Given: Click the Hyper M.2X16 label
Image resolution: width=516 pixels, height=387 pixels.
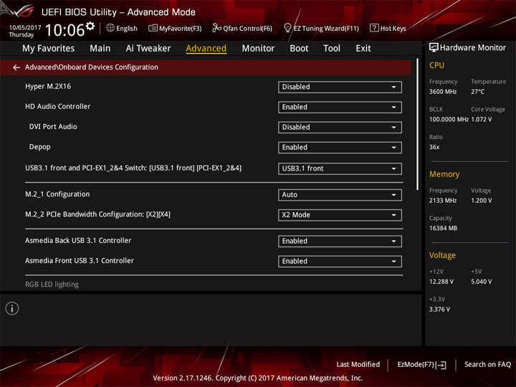Looking at the screenshot, I should click(48, 87).
